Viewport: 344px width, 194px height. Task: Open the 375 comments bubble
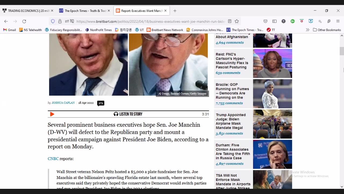coord(101,103)
